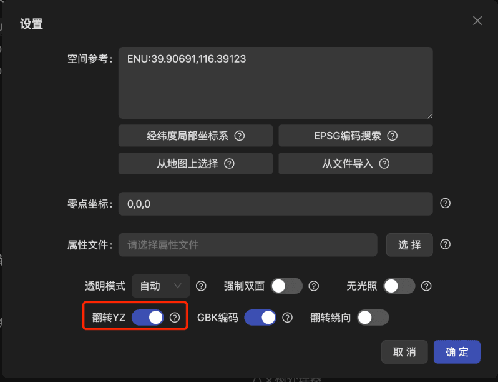Turn on the 无光照 switch
This screenshot has height=382, width=498.
tap(399, 286)
